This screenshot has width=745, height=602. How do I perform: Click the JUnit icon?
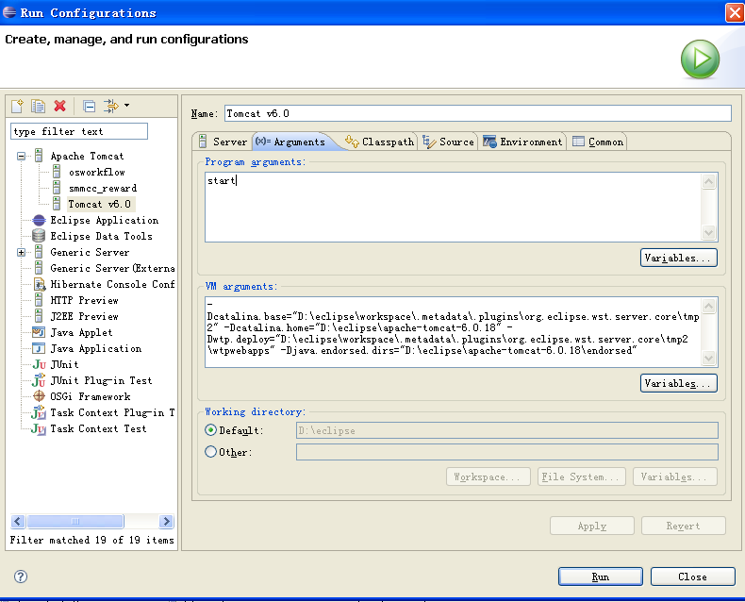(39, 364)
